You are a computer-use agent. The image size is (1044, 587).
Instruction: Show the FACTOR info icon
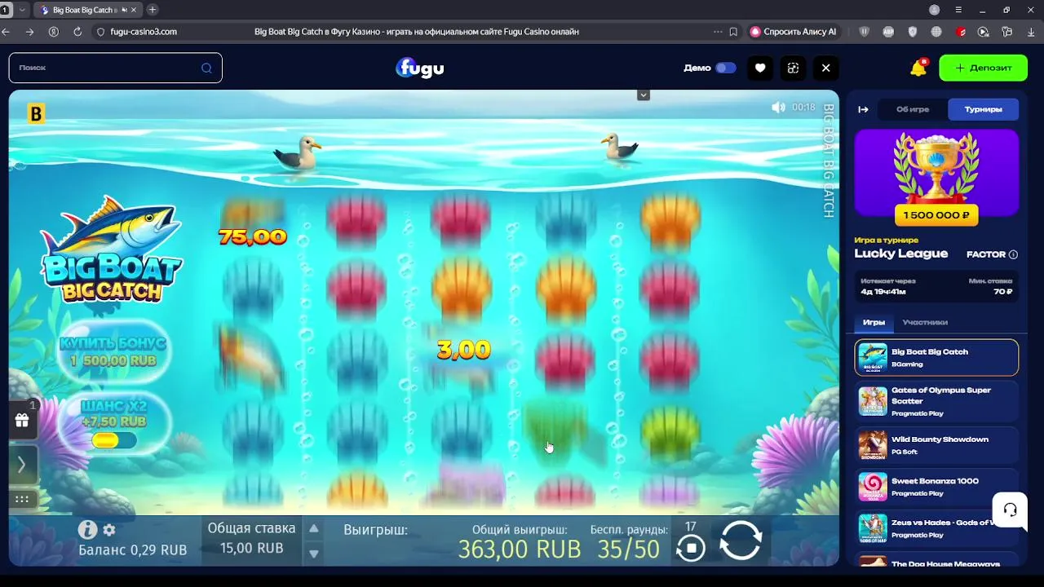[x=1013, y=254]
